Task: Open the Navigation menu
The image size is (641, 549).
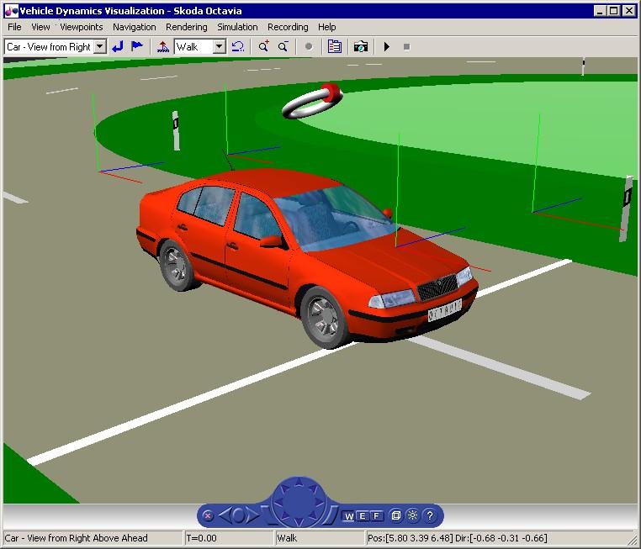Action: pyautogui.click(x=135, y=27)
